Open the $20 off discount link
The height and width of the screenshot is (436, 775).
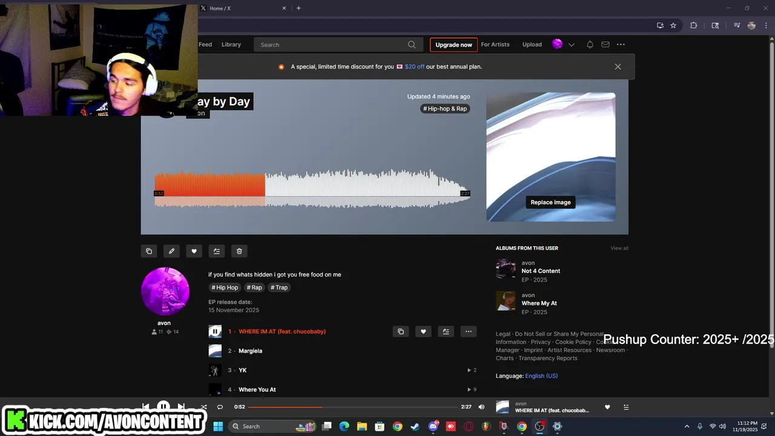[x=414, y=67]
